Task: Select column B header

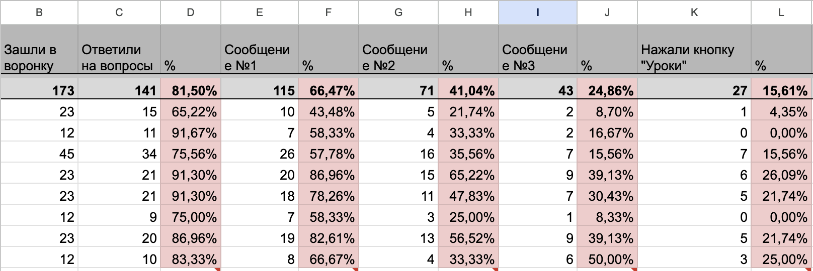Action: (39, 13)
